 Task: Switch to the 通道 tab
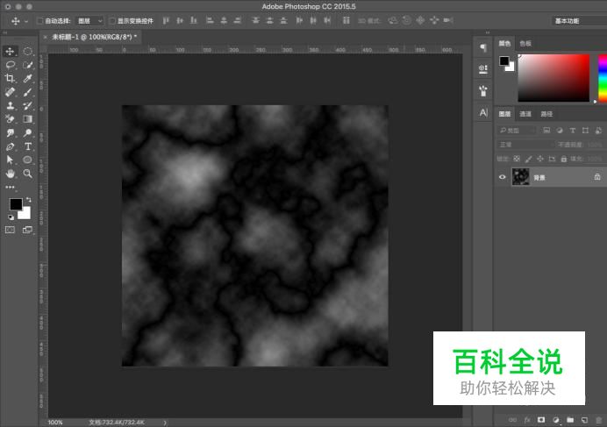tap(525, 114)
